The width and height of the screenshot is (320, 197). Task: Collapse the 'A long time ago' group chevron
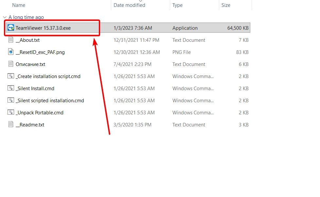[5, 17]
